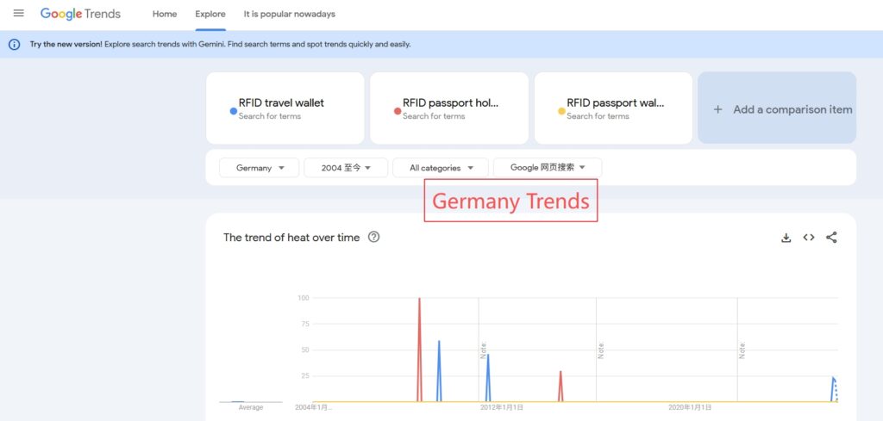Go to the Home tab

[x=165, y=14]
